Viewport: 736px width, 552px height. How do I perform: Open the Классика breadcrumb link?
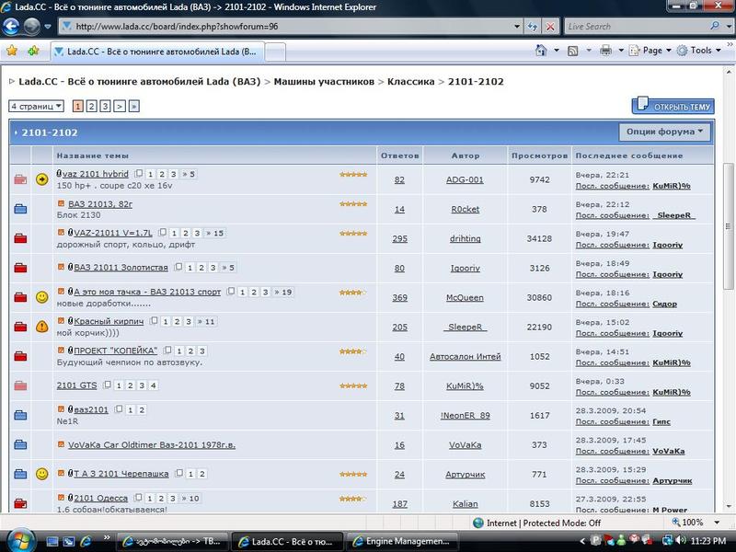[x=410, y=81]
